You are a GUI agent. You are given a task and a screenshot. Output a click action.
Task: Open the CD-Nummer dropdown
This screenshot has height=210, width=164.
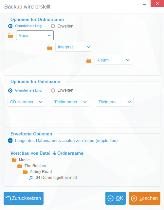[27, 102]
